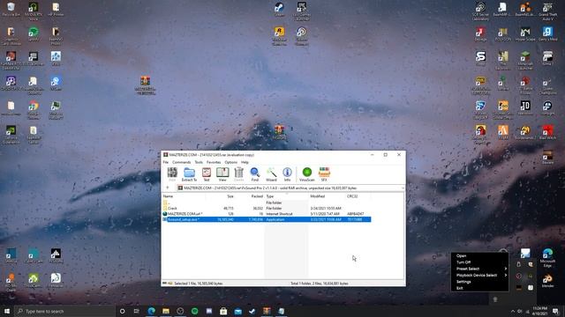Open the Favorites menu

point(214,162)
